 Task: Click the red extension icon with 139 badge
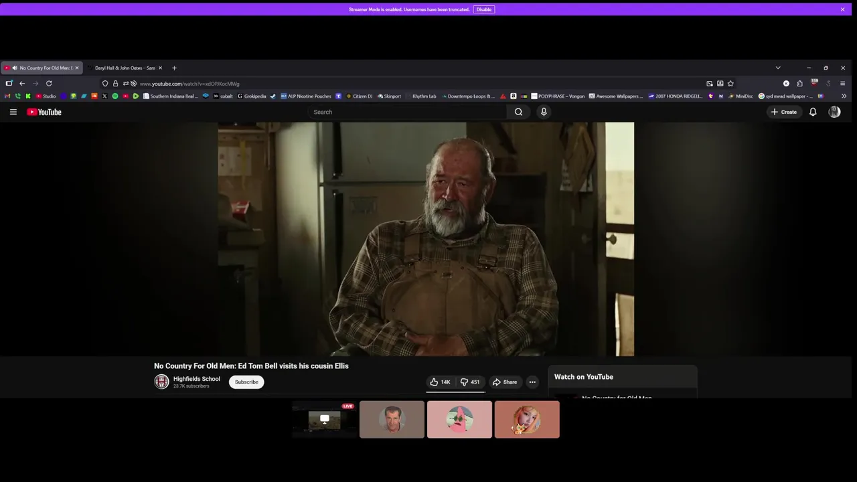pyautogui.click(x=814, y=83)
